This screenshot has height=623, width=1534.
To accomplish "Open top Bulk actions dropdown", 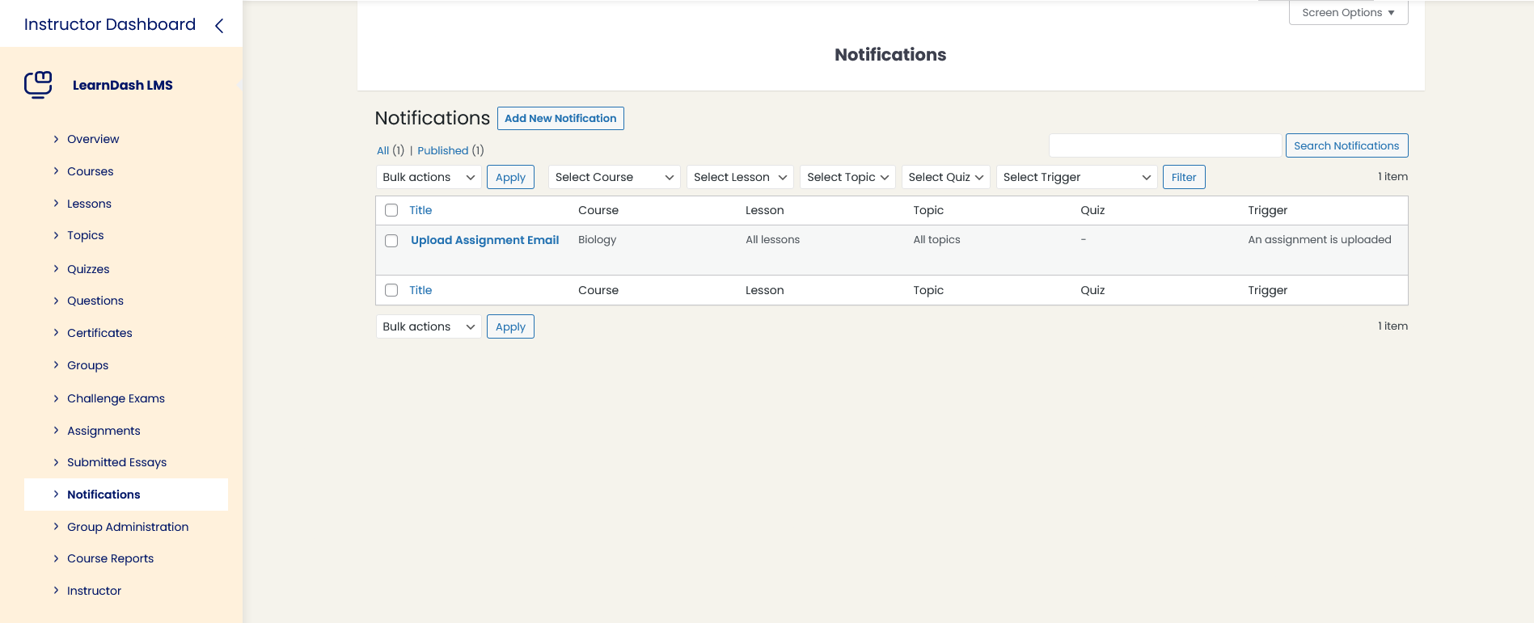I will click(x=429, y=177).
